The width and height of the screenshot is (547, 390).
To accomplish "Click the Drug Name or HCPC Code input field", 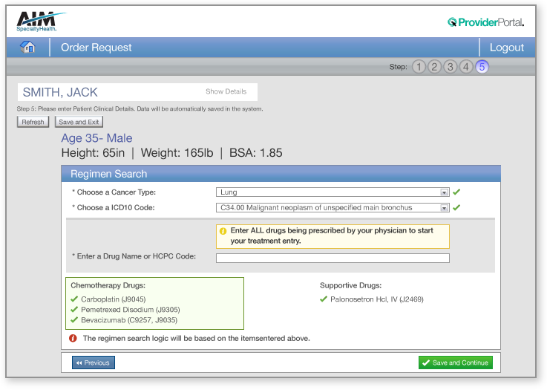I will tap(333, 258).
